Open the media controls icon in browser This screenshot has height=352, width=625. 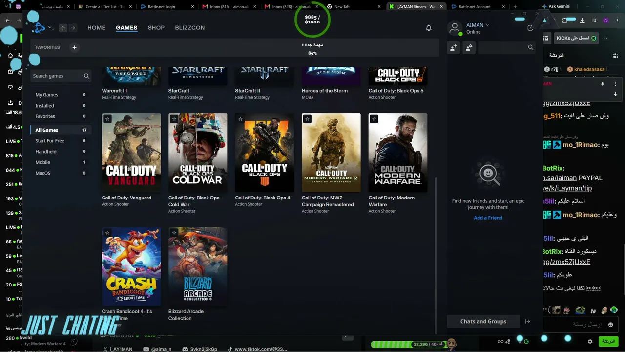[x=594, y=21]
